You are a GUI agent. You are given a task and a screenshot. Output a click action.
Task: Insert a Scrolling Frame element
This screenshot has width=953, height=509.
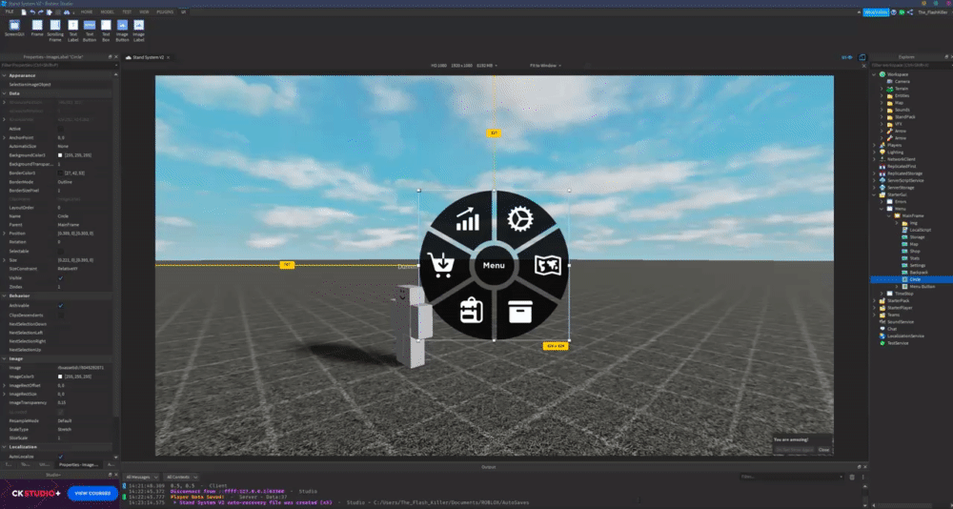tap(55, 31)
